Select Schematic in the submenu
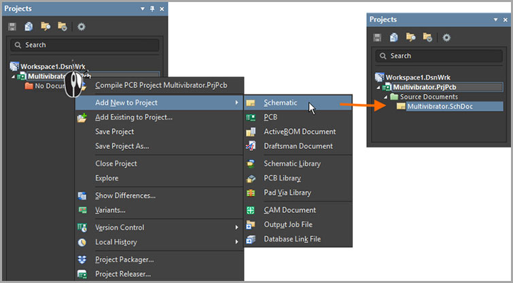This screenshot has width=513, height=283. (298, 103)
